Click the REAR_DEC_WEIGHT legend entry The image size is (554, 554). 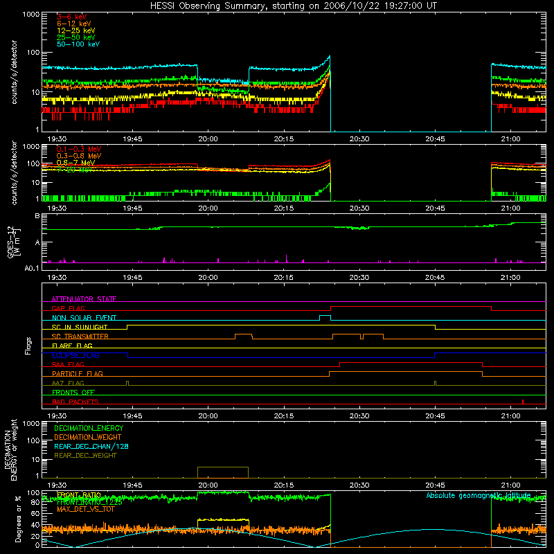85,456
